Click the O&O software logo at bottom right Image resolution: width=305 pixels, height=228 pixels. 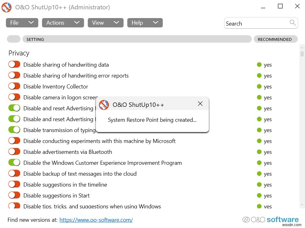pos(270,220)
